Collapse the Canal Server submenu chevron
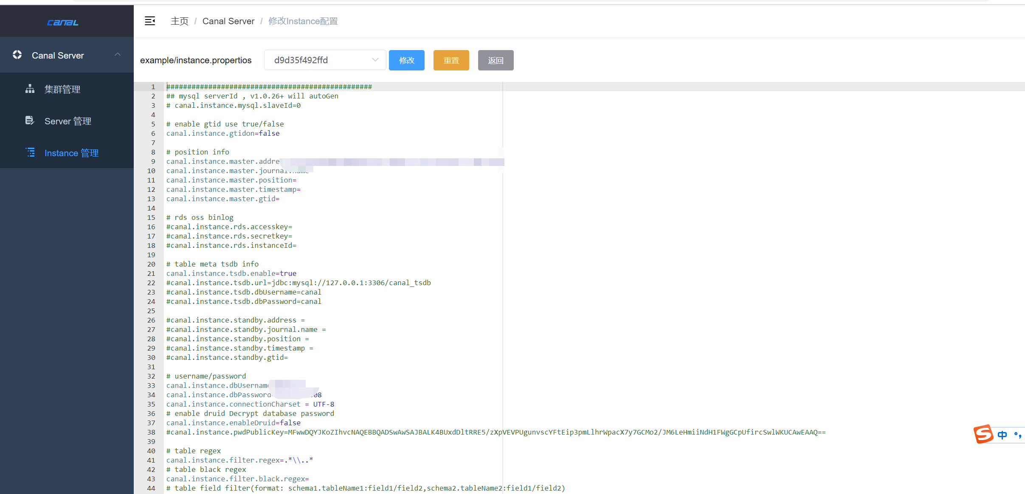Viewport: 1025px width, 494px height. click(x=118, y=55)
